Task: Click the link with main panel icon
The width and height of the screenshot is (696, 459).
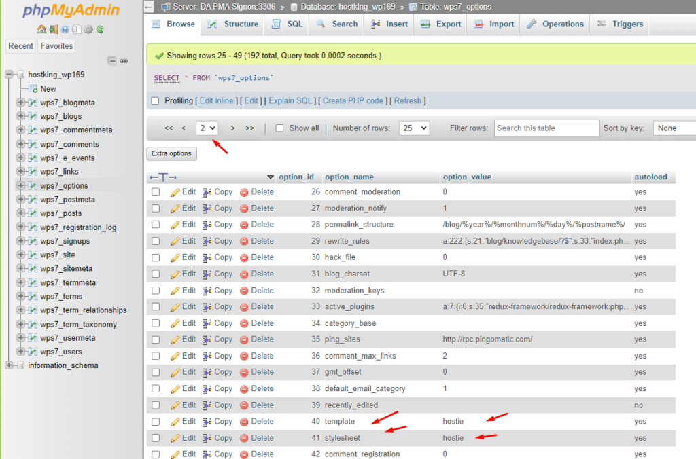Action: pyautogui.click(x=124, y=60)
